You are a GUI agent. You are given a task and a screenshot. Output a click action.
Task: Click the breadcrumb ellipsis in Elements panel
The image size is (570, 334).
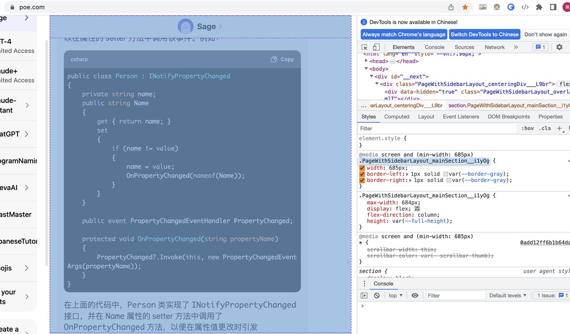point(364,105)
